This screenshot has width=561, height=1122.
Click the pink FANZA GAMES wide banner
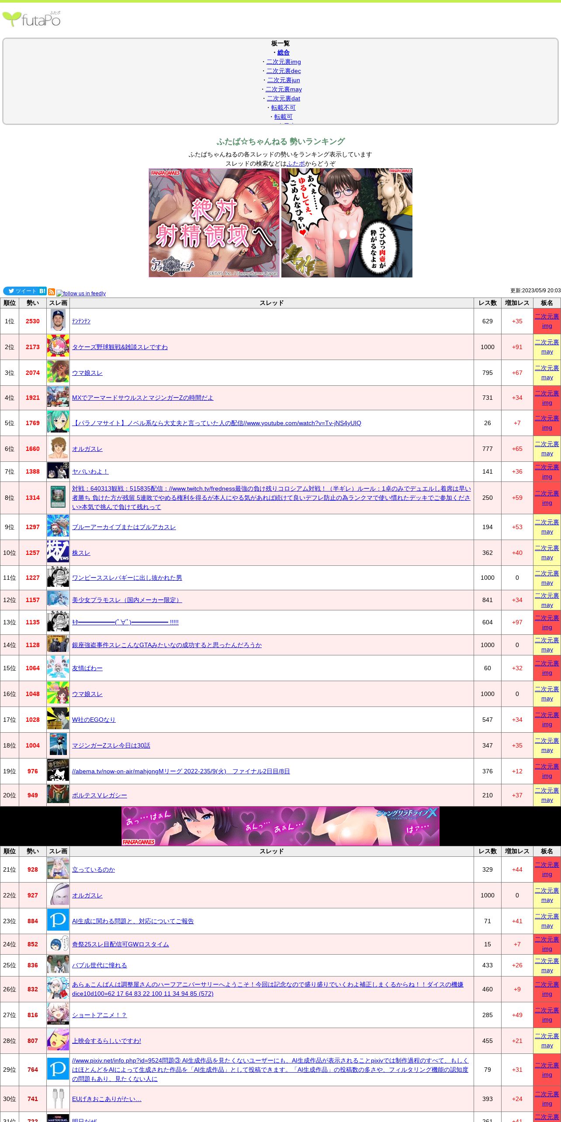tap(280, 826)
